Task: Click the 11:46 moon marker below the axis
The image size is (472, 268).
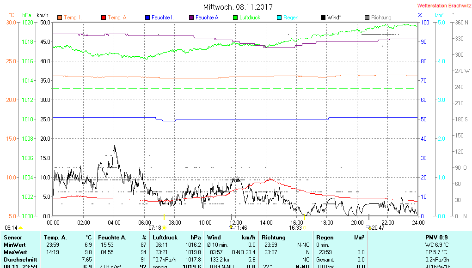Action: (231, 227)
